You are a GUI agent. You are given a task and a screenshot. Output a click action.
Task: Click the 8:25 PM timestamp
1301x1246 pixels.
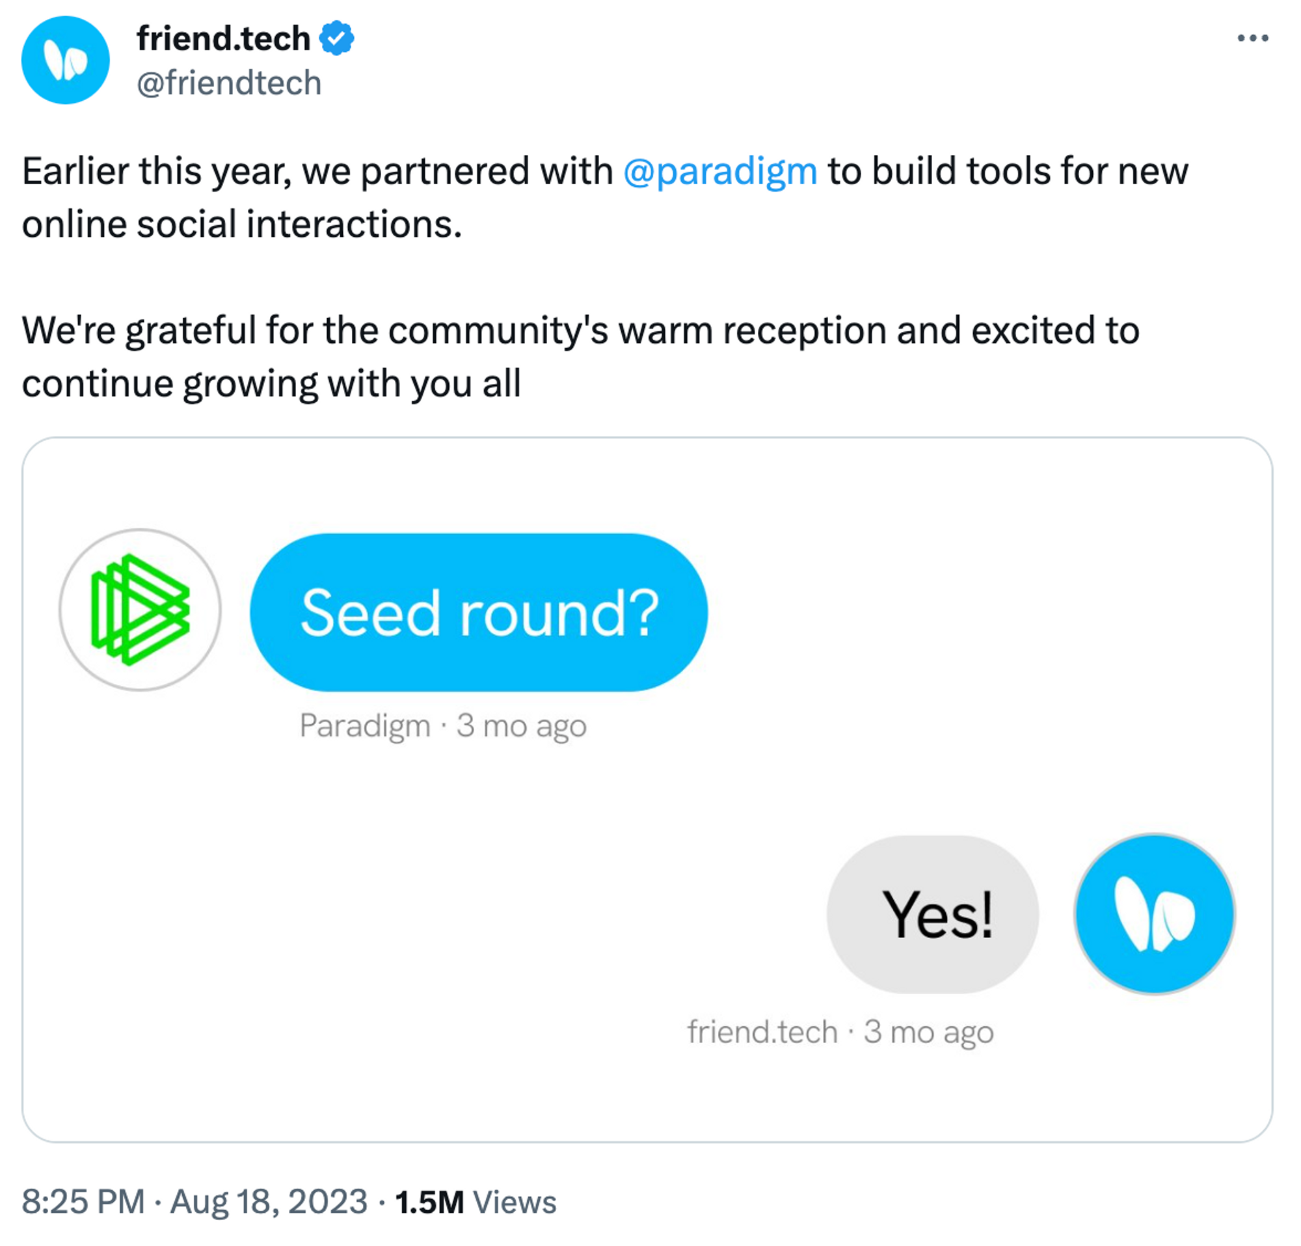pyautogui.click(x=83, y=1202)
